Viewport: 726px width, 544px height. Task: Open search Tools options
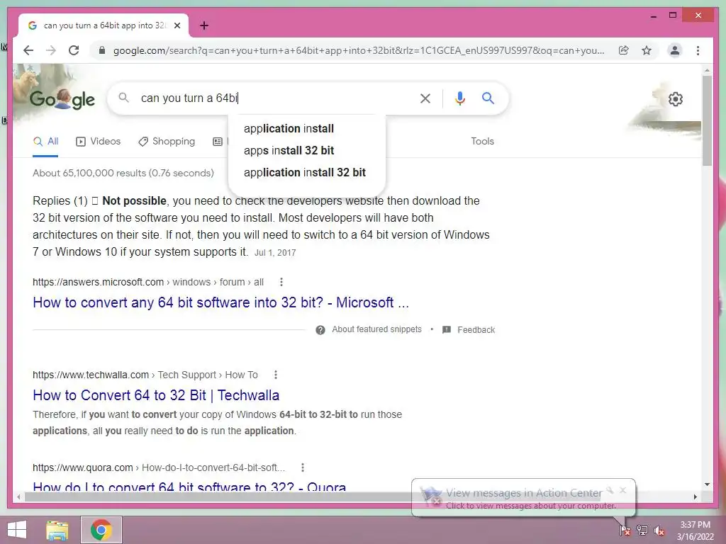(482, 141)
